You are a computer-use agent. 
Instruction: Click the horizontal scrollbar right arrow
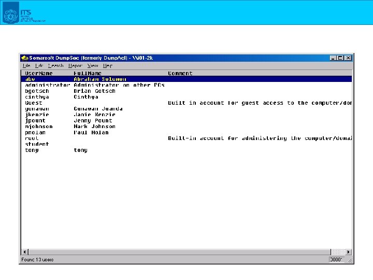tap(348, 252)
